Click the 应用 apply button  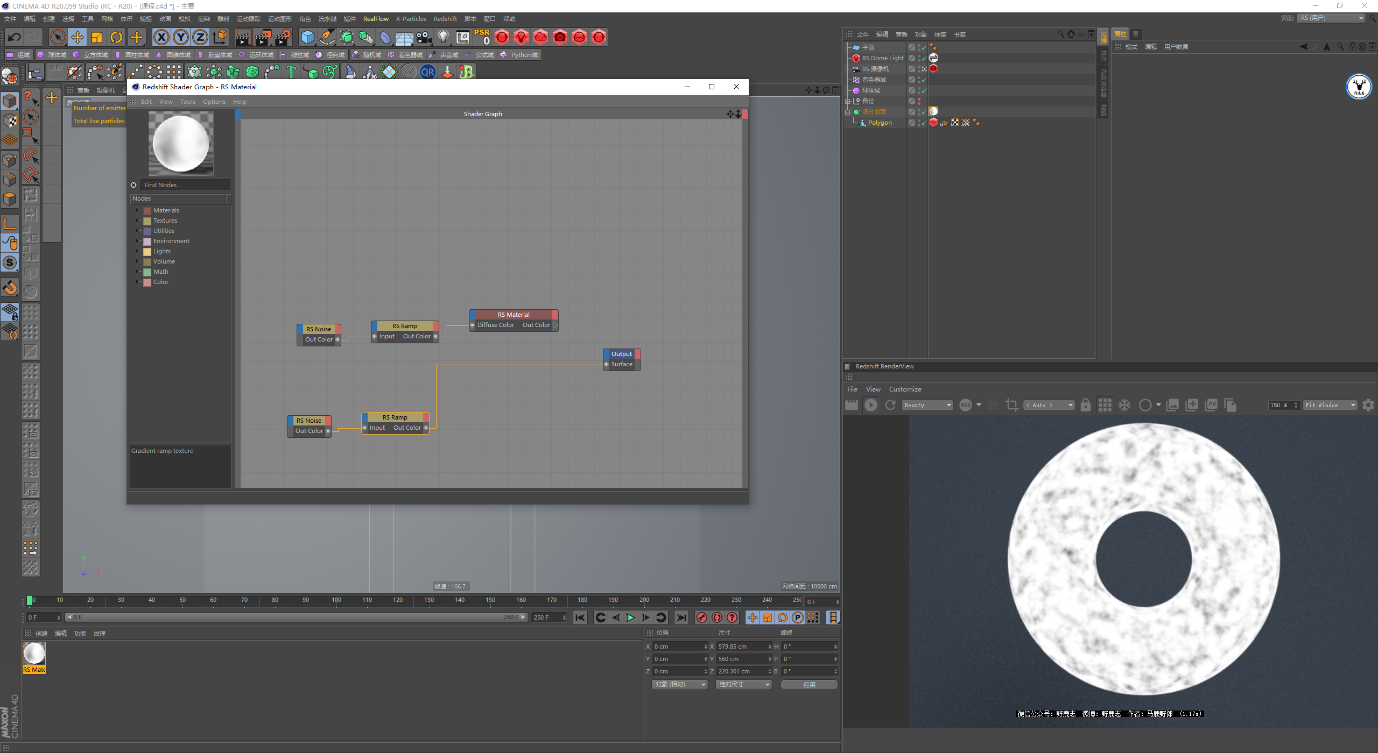coord(809,685)
